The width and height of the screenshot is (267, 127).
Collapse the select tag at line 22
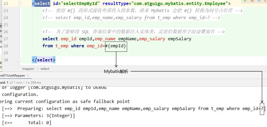[x=20, y=4]
